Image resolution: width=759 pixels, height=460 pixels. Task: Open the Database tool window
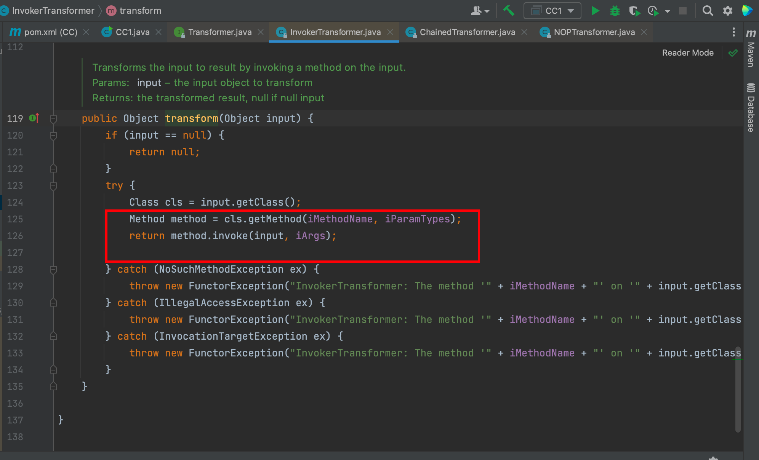(x=751, y=107)
